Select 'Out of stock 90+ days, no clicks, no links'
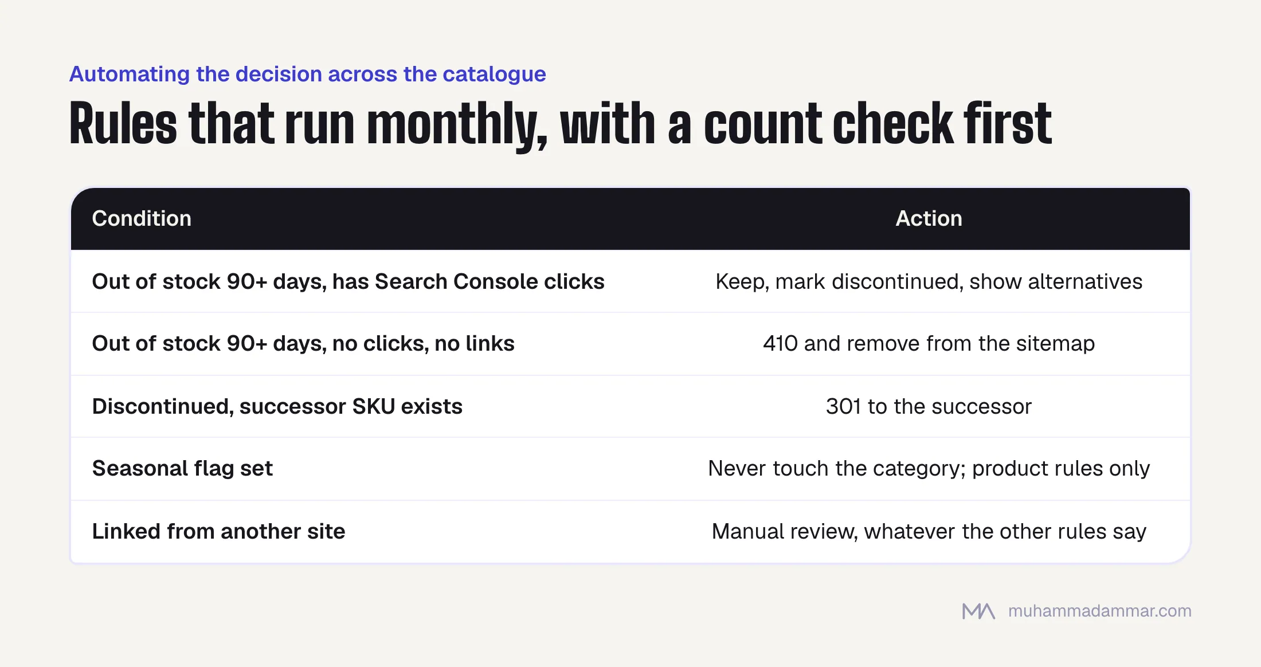The height and width of the screenshot is (667, 1261). (x=303, y=343)
